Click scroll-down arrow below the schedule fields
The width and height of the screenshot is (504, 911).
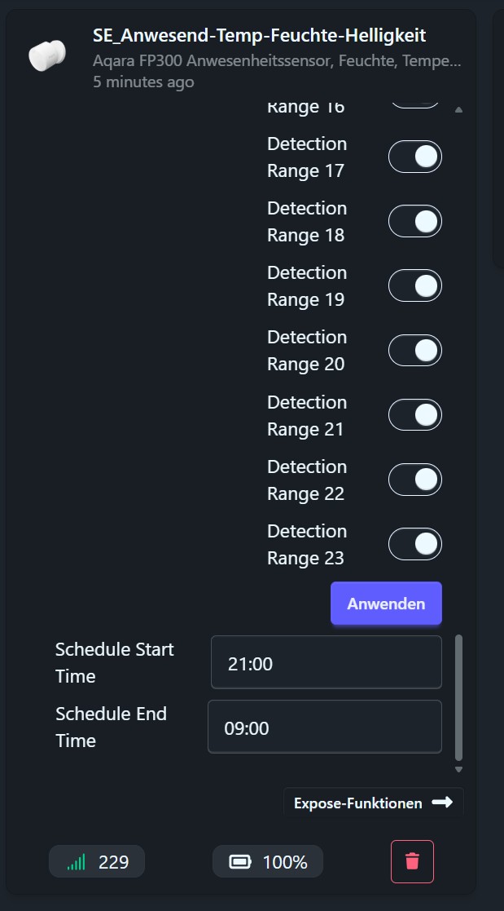coord(458,769)
